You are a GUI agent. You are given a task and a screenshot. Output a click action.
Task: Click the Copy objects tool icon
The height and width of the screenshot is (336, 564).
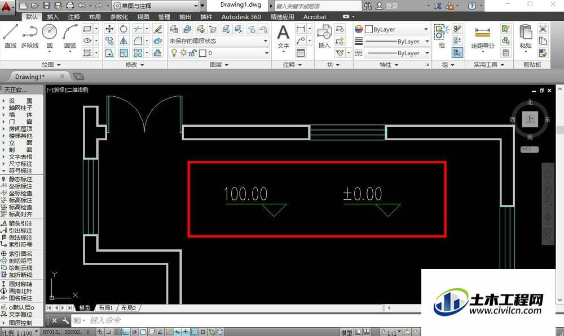[109, 41]
